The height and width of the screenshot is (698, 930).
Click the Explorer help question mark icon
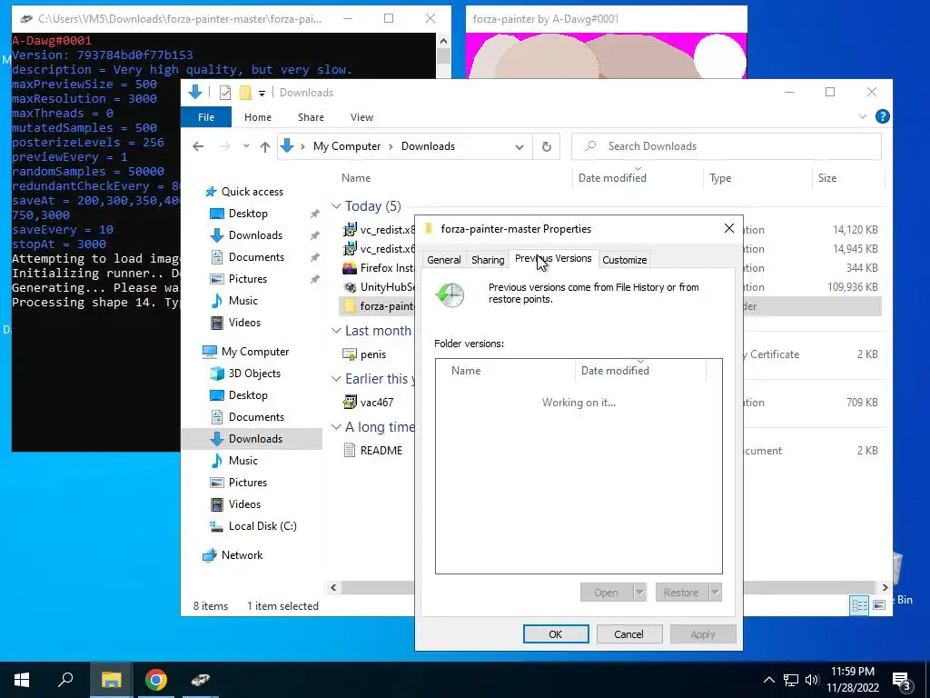tap(882, 117)
